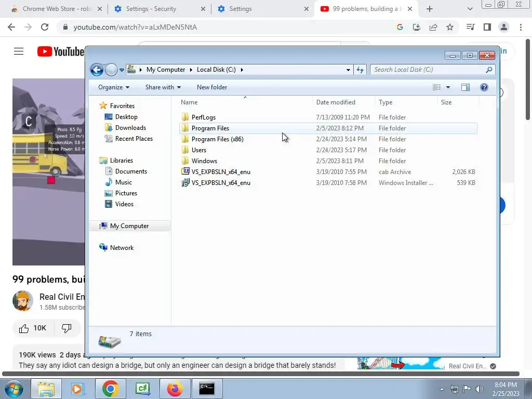Select the Users folder
Image resolution: width=532 pixels, height=399 pixels.
tap(328, 150)
